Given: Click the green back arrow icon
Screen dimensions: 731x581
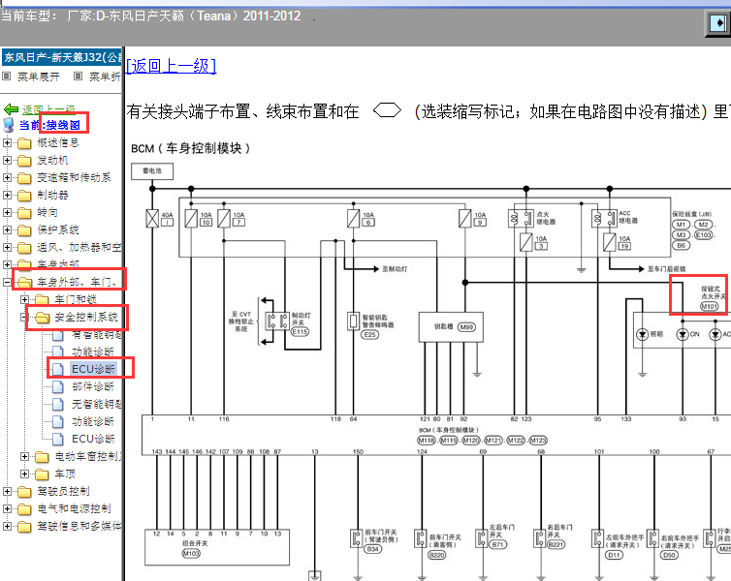Looking at the screenshot, I should coord(12,109).
